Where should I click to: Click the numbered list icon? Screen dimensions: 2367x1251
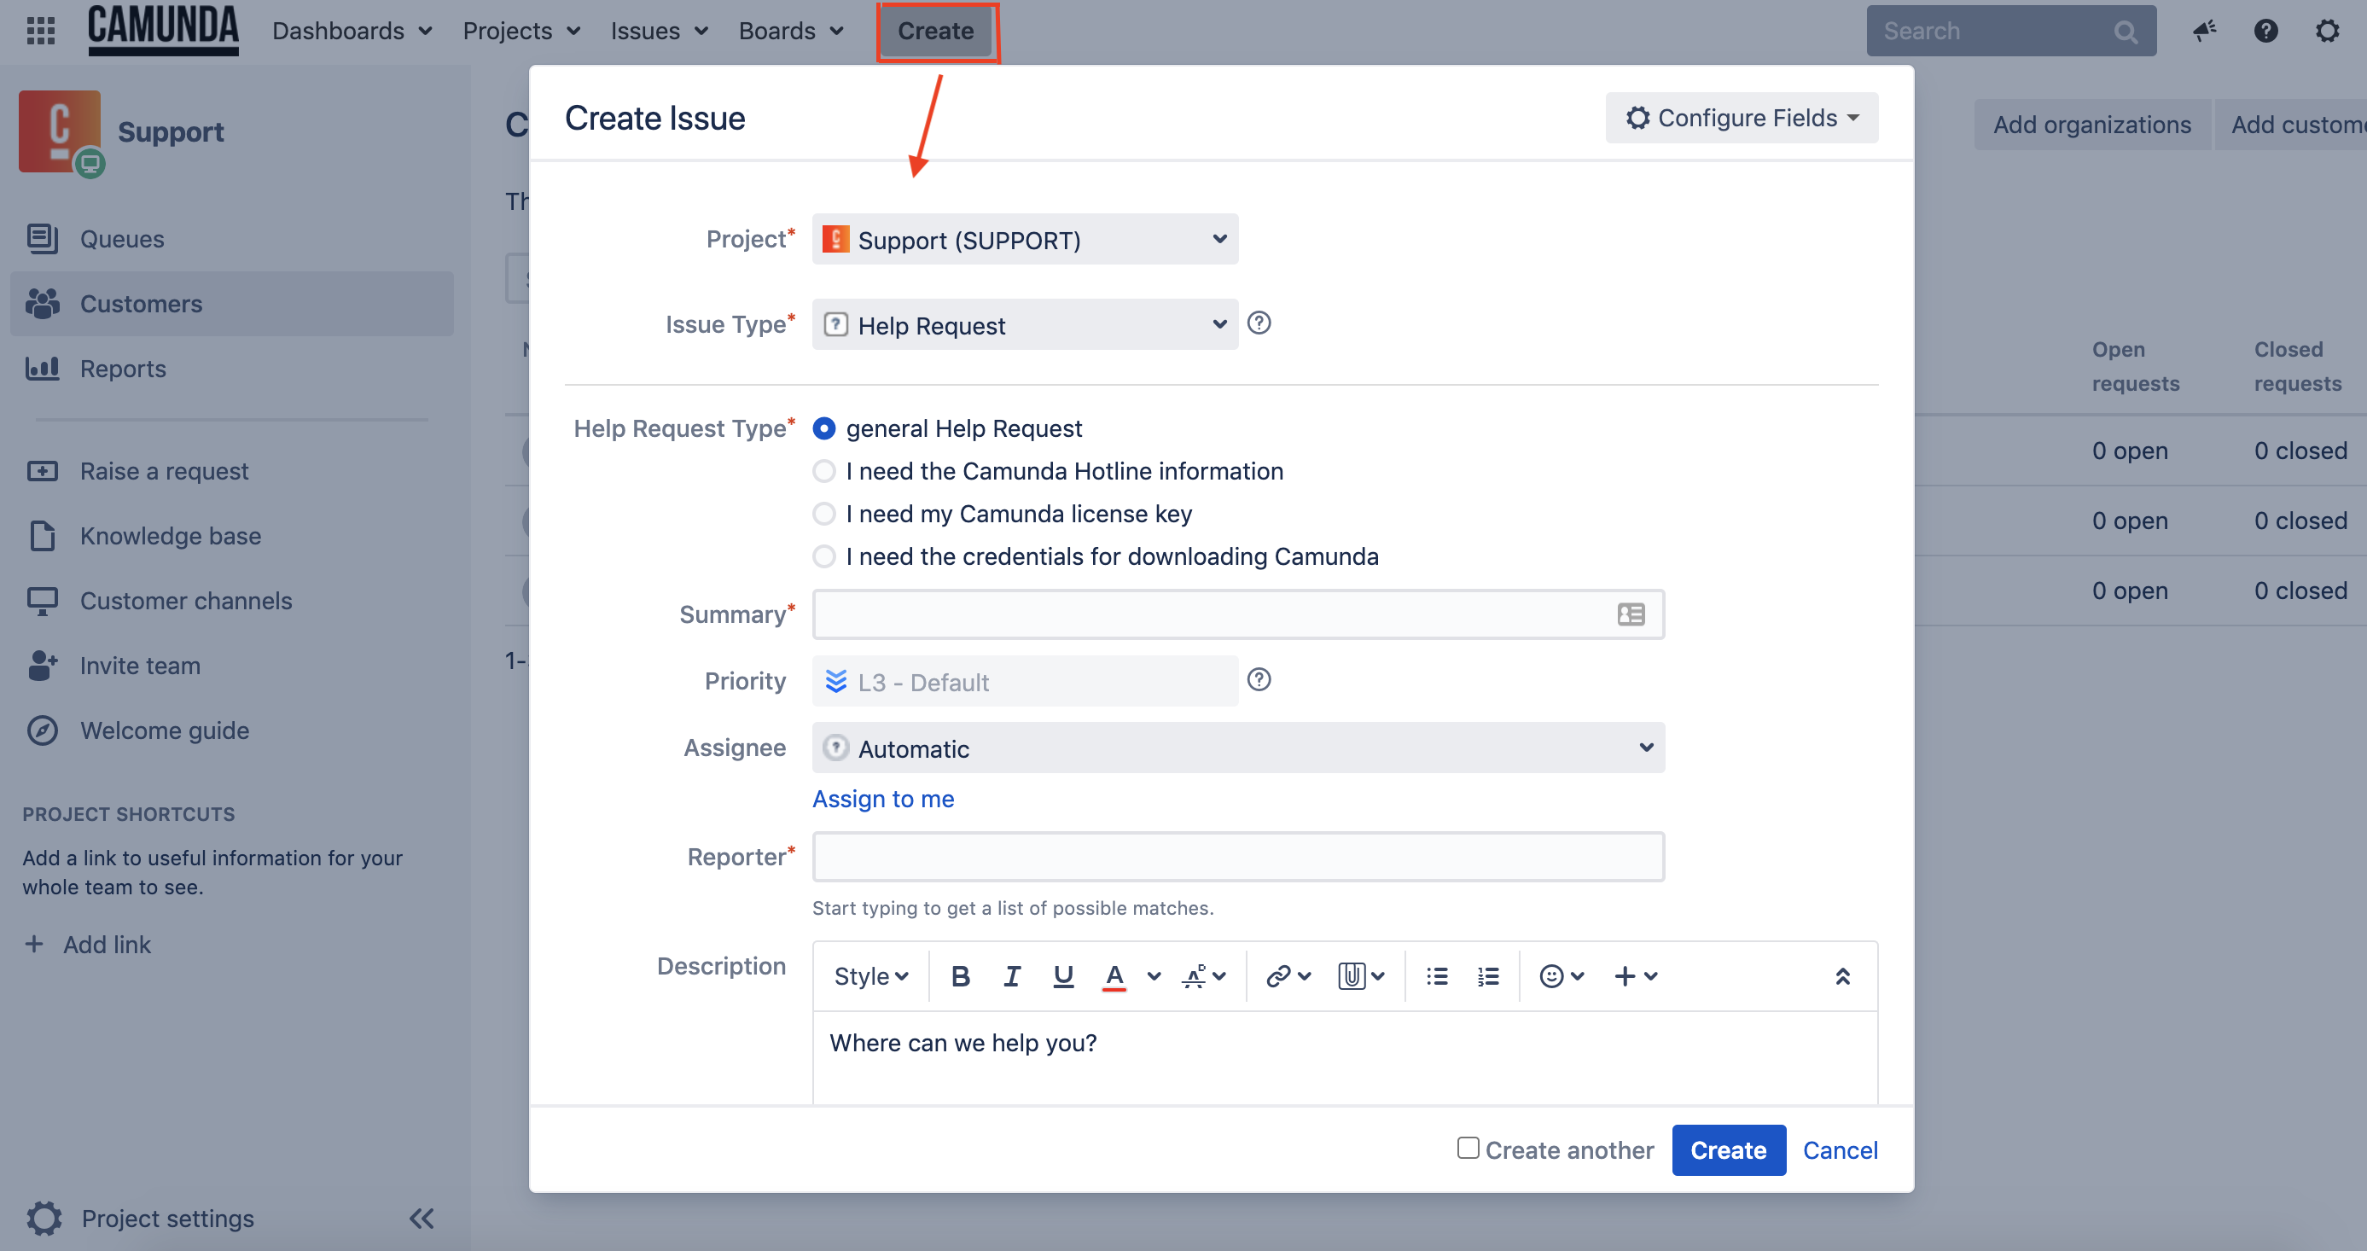(1489, 975)
